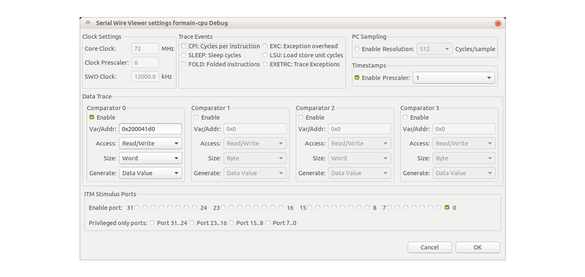This screenshot has height=277, width=585.
Task: Open Comparator 2 Access dropdown
Action: (x=360, y=143)
